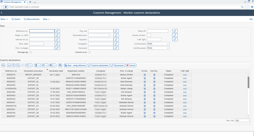The image size is (254, 136).
Task: Click the split-screen layout icon at top right
Action: tap(248, 7)
